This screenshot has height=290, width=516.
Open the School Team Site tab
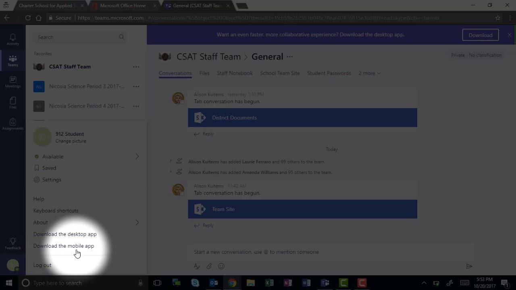[280, 73]
